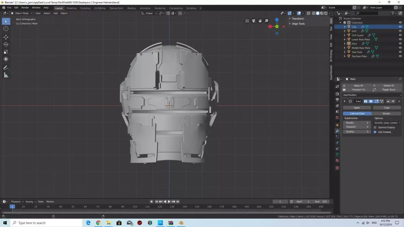The image size is (404, 227).
Task: Select the Measure tool
Action: tap(6, 75)
